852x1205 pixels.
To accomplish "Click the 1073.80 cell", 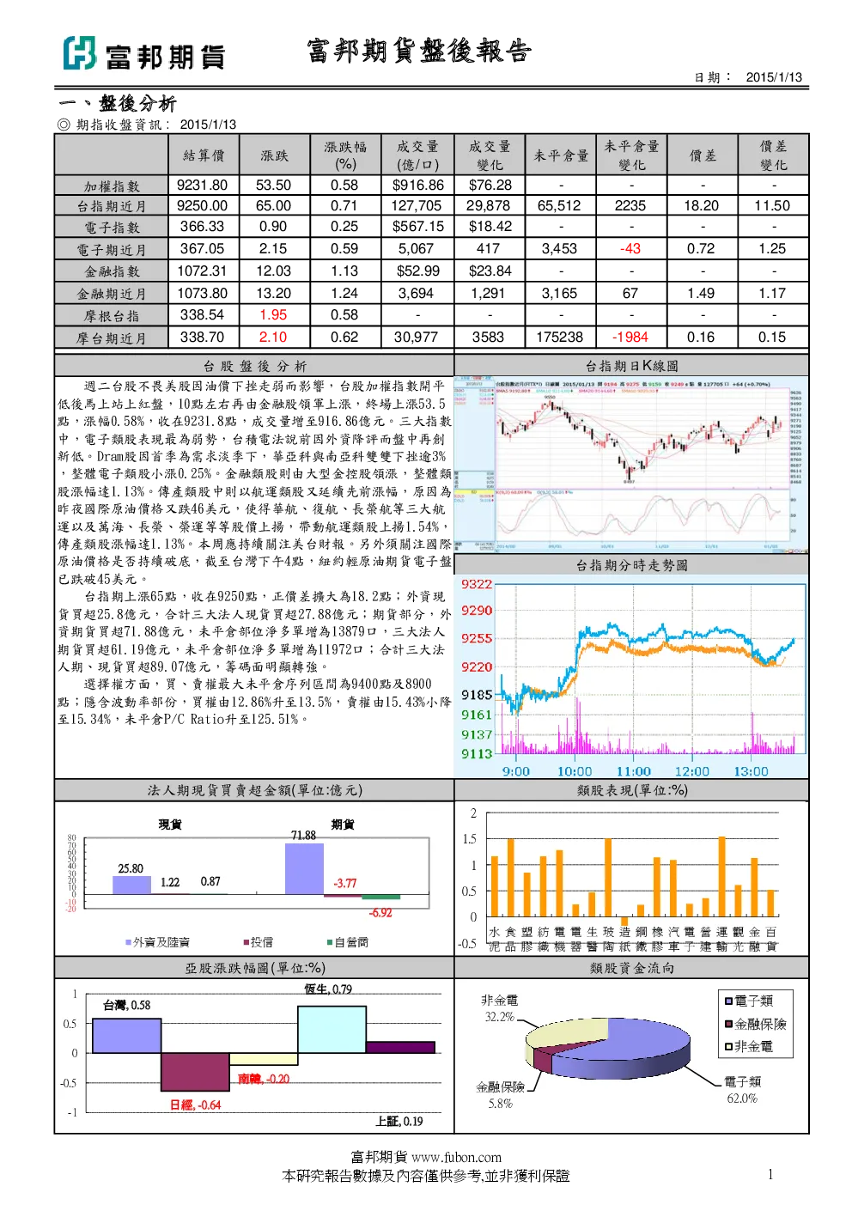I will click(x=203, y=293).
